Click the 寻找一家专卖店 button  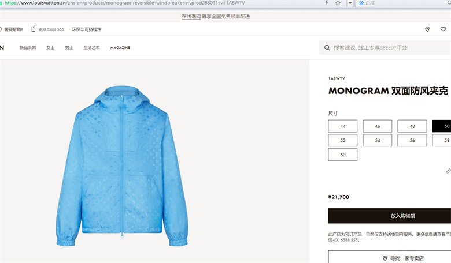point(390,257)
